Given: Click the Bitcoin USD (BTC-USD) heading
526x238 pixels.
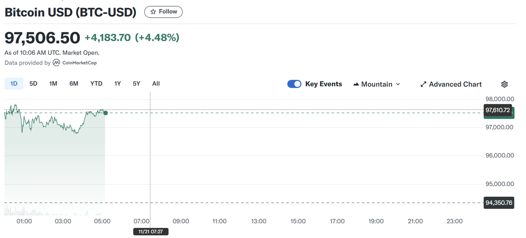Looking at the screenshot, I should (x=71, y=12).
